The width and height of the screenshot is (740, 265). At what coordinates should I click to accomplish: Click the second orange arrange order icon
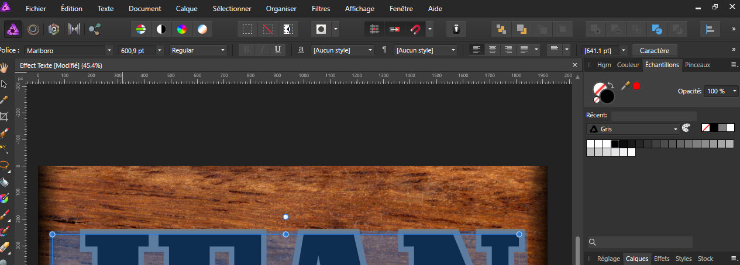[522, 29]
